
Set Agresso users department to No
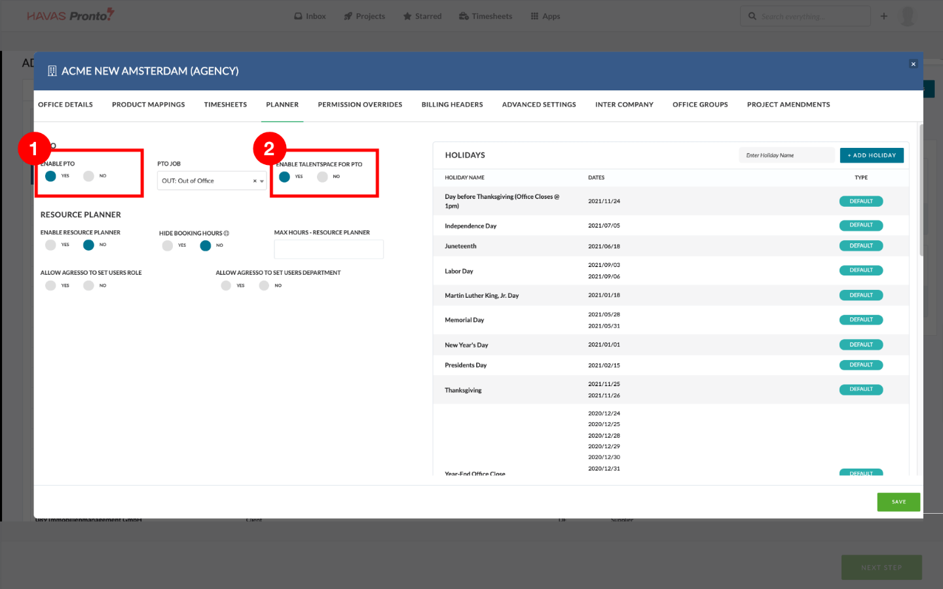tap(264, 285)
